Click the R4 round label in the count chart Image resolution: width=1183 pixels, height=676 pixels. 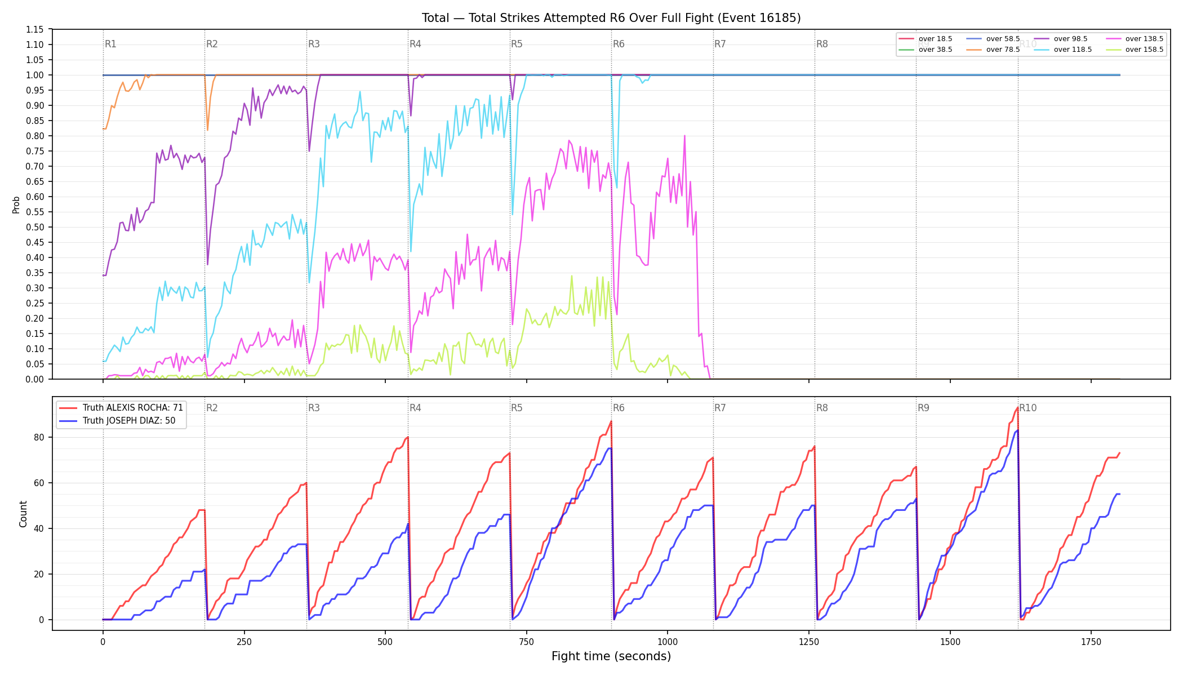tap(415, 408)
